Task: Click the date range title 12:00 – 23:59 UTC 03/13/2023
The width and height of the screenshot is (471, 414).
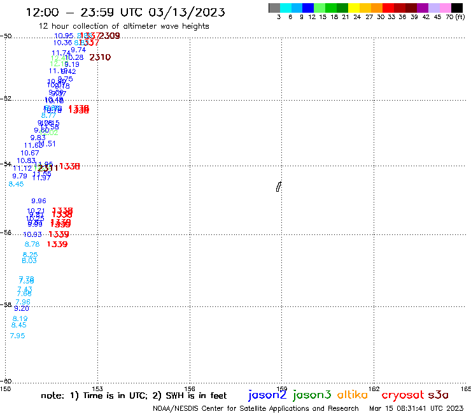Action: click(x=125, y=12)
